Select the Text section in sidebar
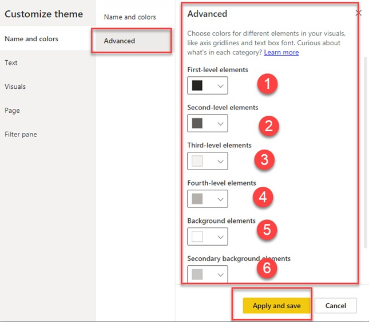Viewport: 369px width, 322px height. (11, 62)
